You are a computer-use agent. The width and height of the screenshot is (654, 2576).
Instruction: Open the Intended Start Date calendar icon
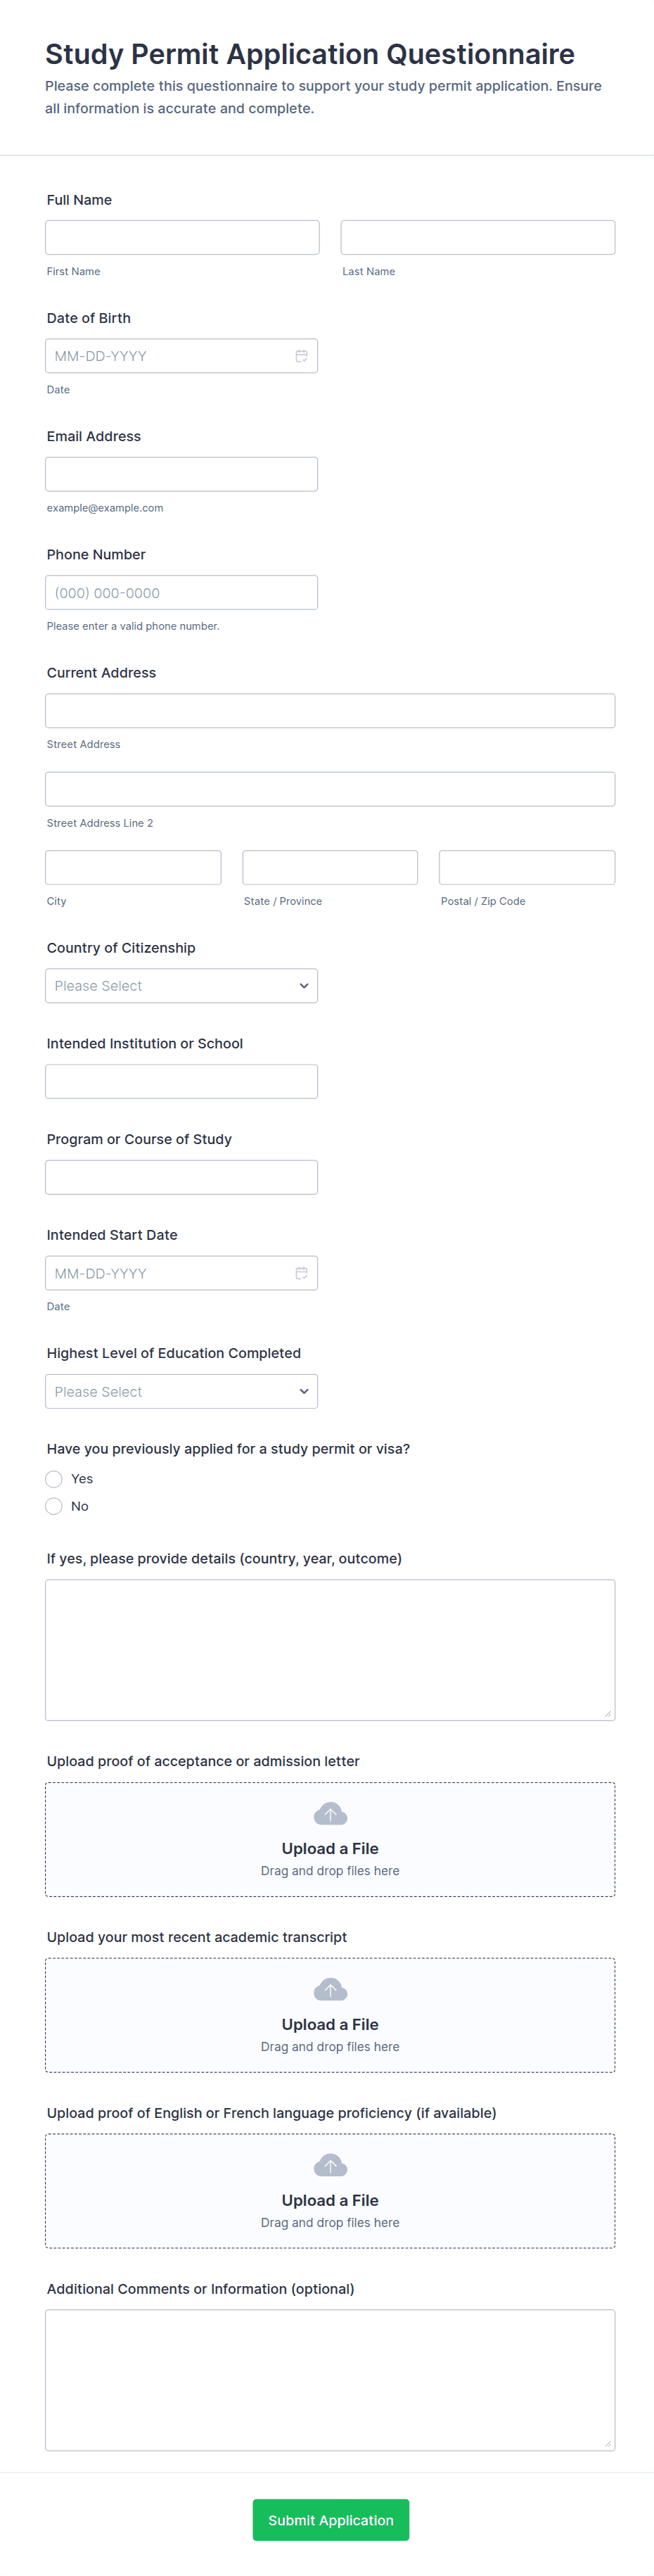click(301, 1273)
